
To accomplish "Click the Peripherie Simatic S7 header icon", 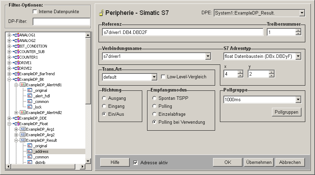I will click(x=101, y=12).
